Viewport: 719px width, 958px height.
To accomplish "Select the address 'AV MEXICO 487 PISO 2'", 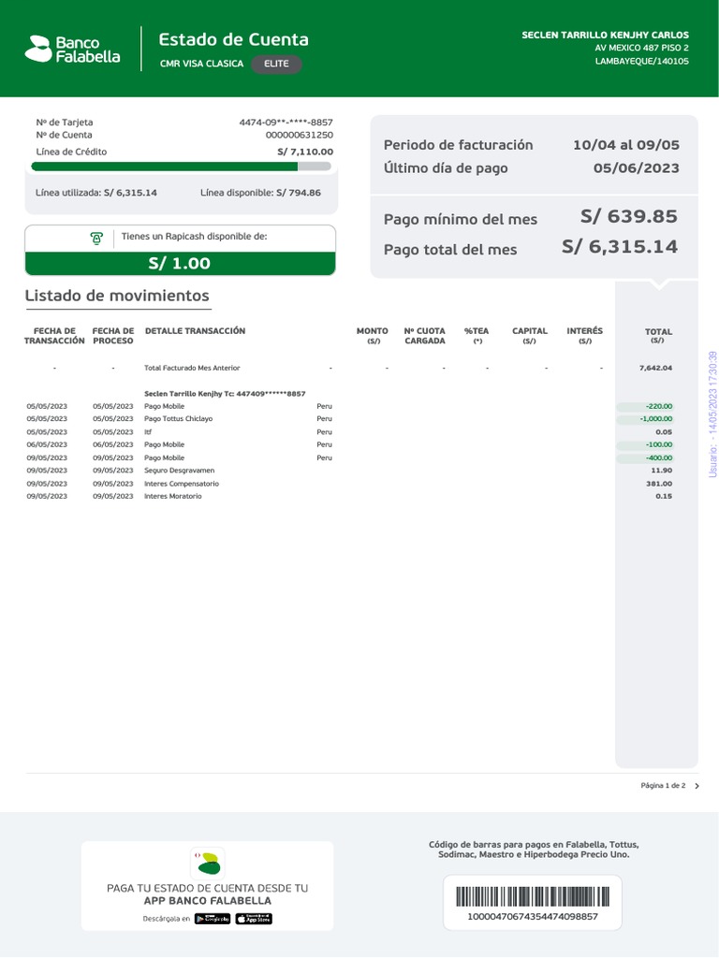I will (x=642, y=48).
